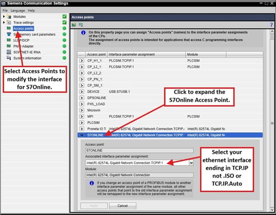
Task: Click the green status dot beside PNIO Adapter
Action: point(64,46)
